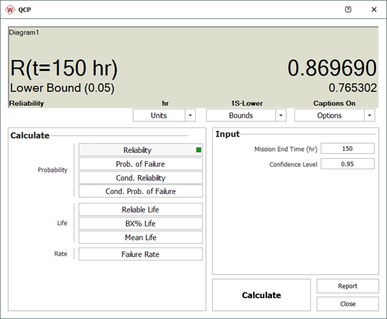
Task: Open the help icon in title bar
Action: (348, 10)
